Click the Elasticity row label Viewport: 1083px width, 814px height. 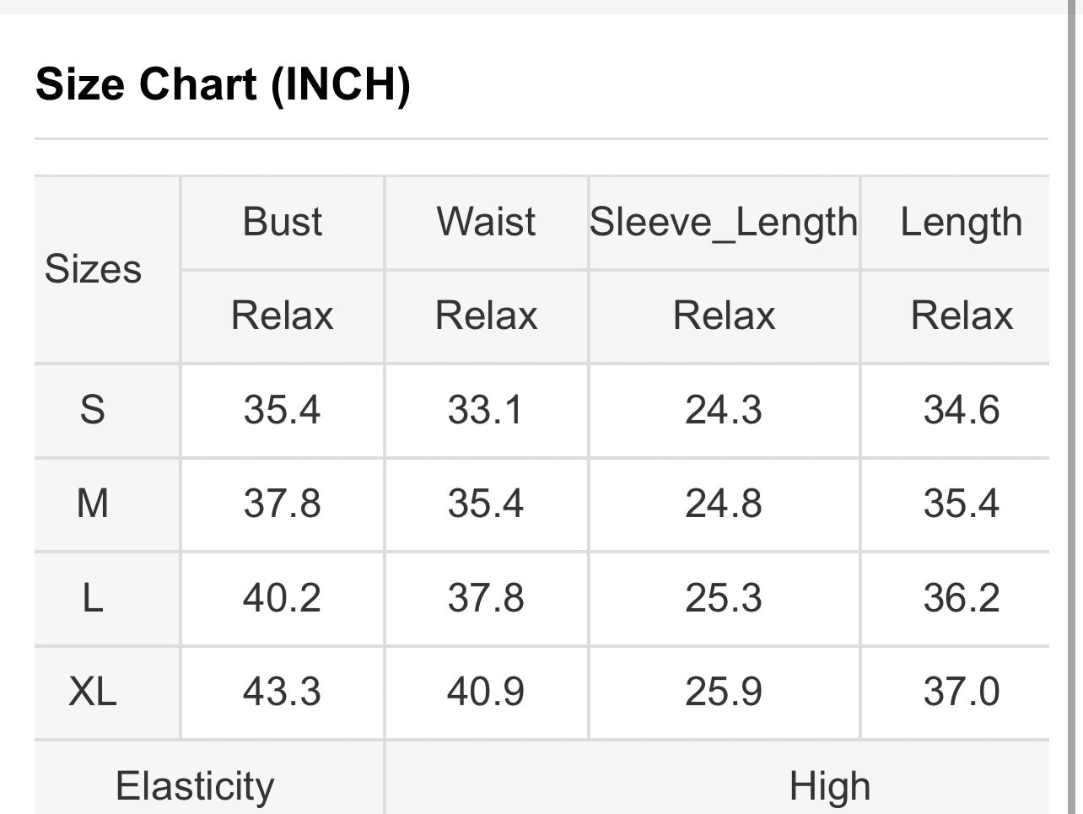click(195, 786)
